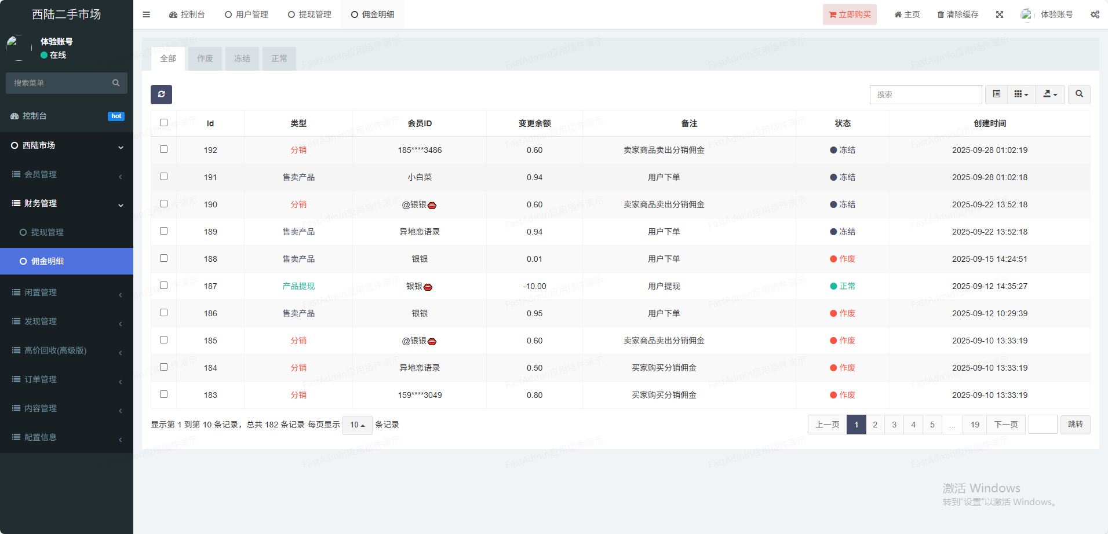Tick the checkbox for row 187
The width and height of the screenshot is (1108, 534).
tap(163, 286)
